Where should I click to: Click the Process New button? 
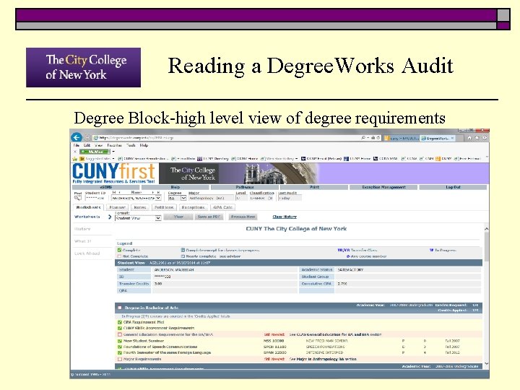243,217
